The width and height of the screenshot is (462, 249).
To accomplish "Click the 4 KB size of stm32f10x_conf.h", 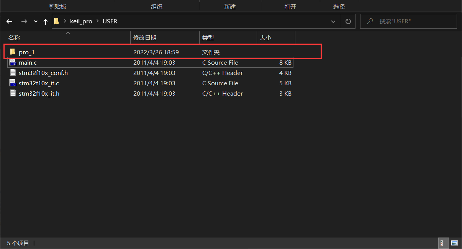I will click(x=285, y=73).
